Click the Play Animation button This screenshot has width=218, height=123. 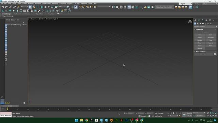pyautogui.click(x=174, y=113)
